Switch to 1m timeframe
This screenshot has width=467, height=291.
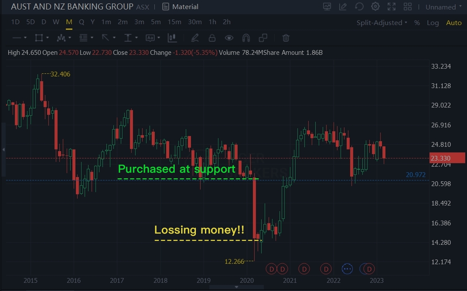click(106, 22)
